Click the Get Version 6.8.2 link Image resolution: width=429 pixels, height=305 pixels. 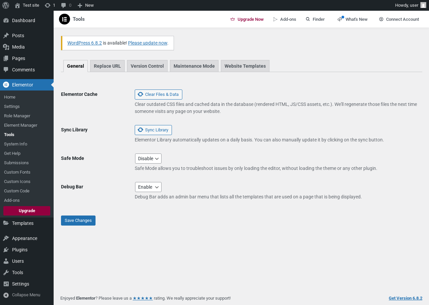[406, 298]
